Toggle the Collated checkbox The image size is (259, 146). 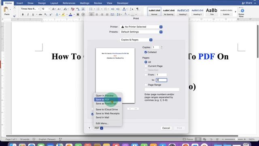(146, 52)
